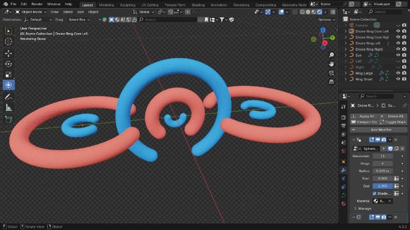Image resolution: width=410 pixels, height=230 pixels.
Task: Toggle visibility of Ring Large
Action: [398, 73]
